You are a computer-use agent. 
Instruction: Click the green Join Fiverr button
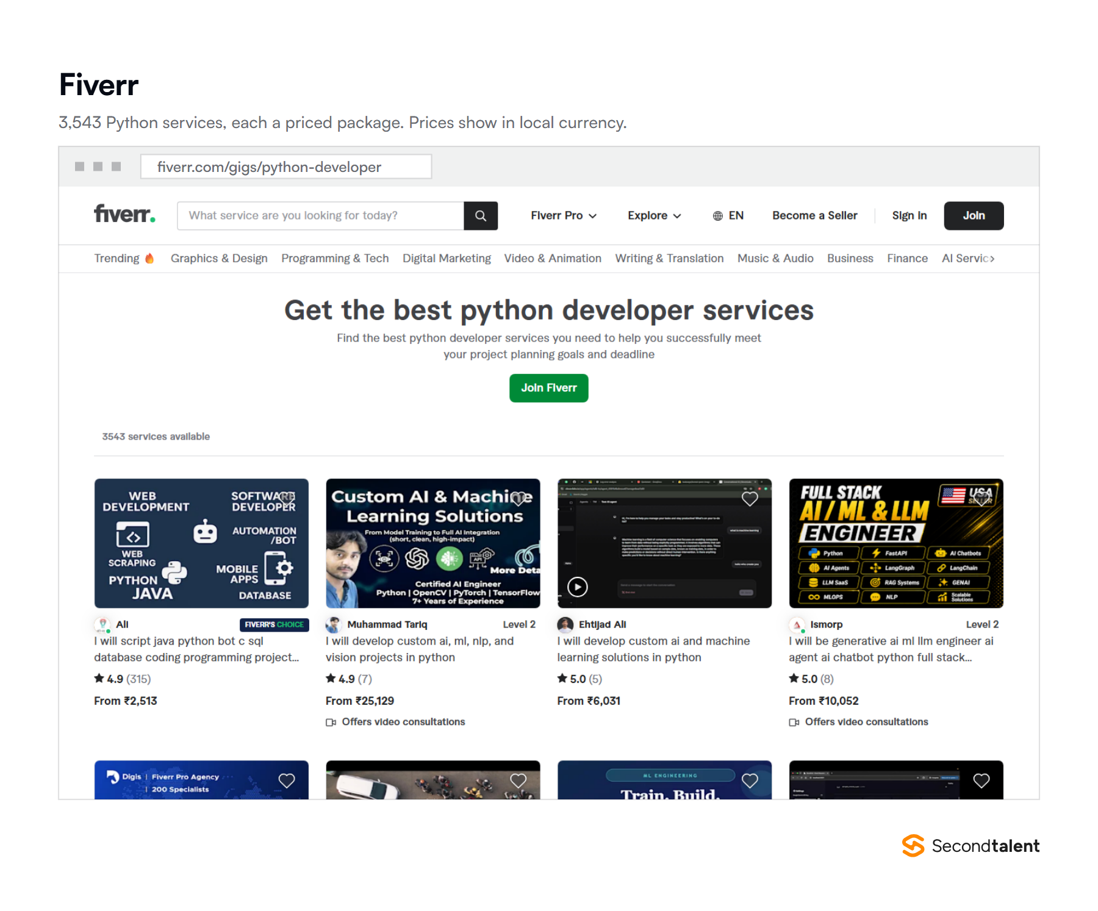coord(549,388)
